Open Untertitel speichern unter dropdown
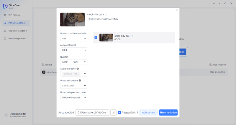 [x=73, y=98]
